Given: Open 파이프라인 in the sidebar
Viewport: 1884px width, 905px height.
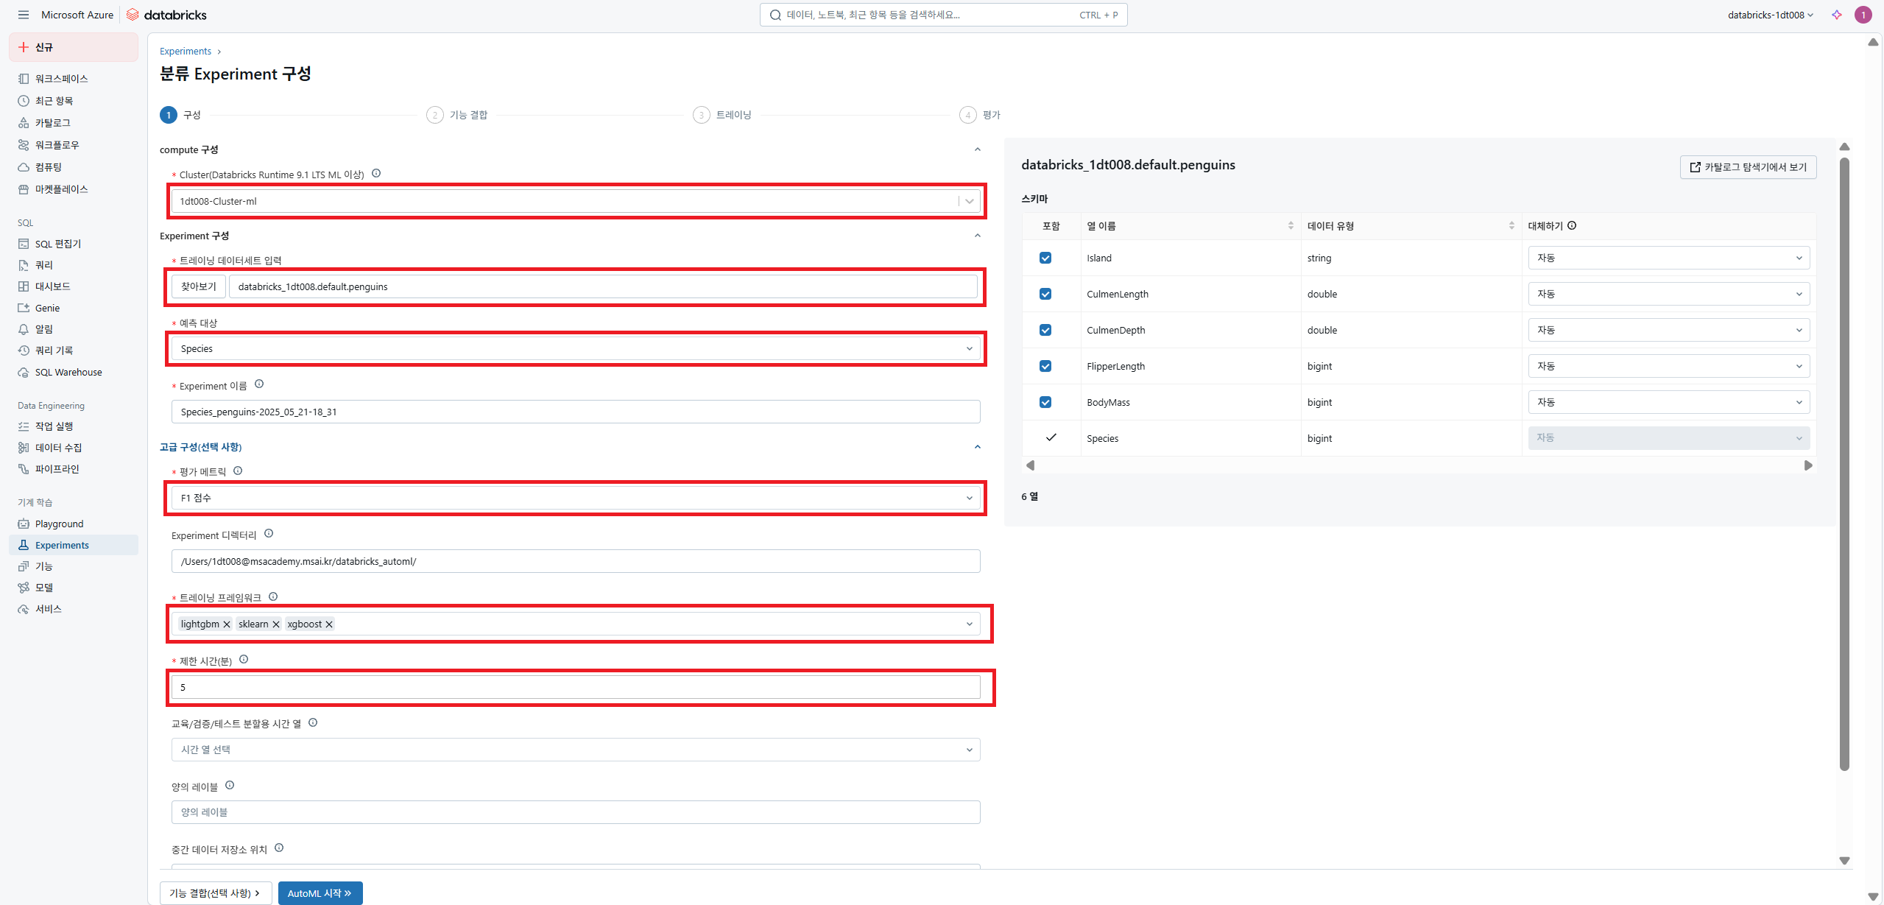Looking at the screenshot, I should point(74,468).
